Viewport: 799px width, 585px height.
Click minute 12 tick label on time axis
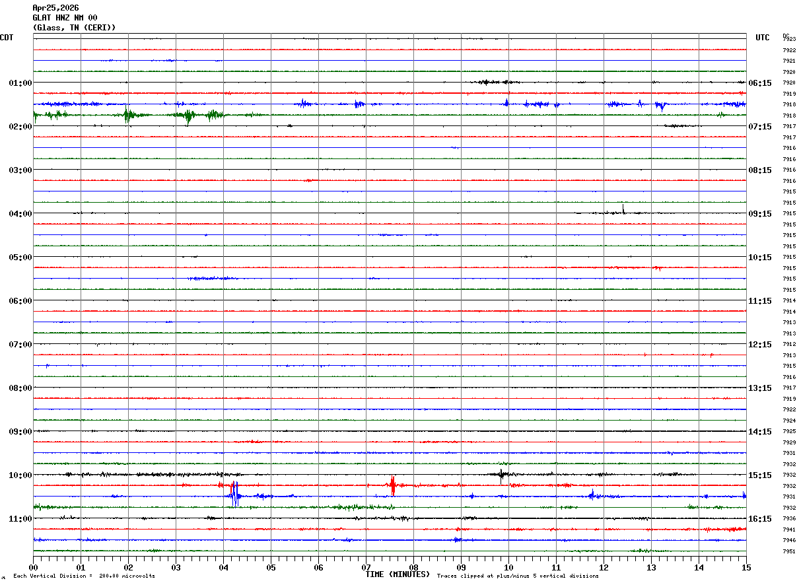[604, 567]
